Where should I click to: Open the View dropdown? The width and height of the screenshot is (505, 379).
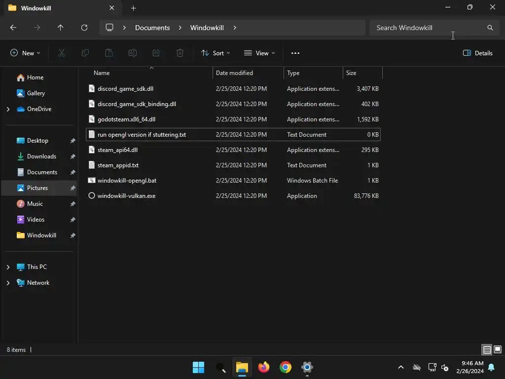[259, 53]
